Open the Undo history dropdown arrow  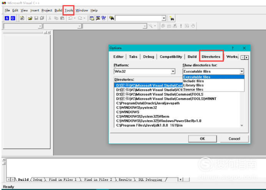click(x=75, y=18)
